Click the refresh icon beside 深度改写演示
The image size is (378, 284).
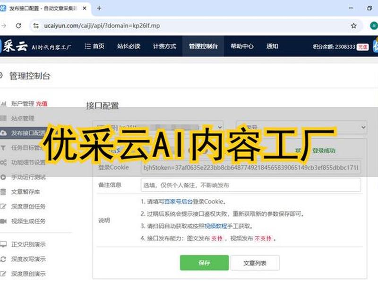(x=3, y=259)
